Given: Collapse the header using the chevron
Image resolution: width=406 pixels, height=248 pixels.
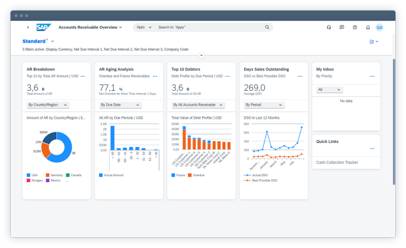Looking at the screenshot, I should tap(202, 55).
